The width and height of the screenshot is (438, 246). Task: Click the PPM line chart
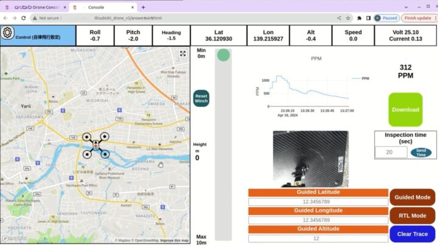coord(308,92)
